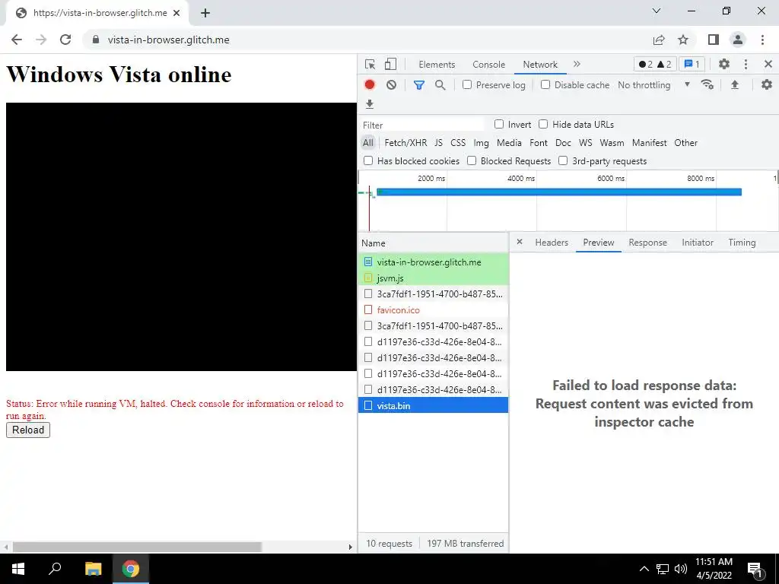Open Chrome profile avatar icon
This screenshot has height=584, width=779.
pos(738,40)
